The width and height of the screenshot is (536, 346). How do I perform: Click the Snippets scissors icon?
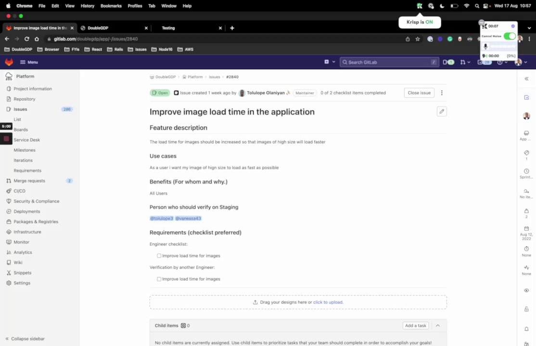point(9,273)
